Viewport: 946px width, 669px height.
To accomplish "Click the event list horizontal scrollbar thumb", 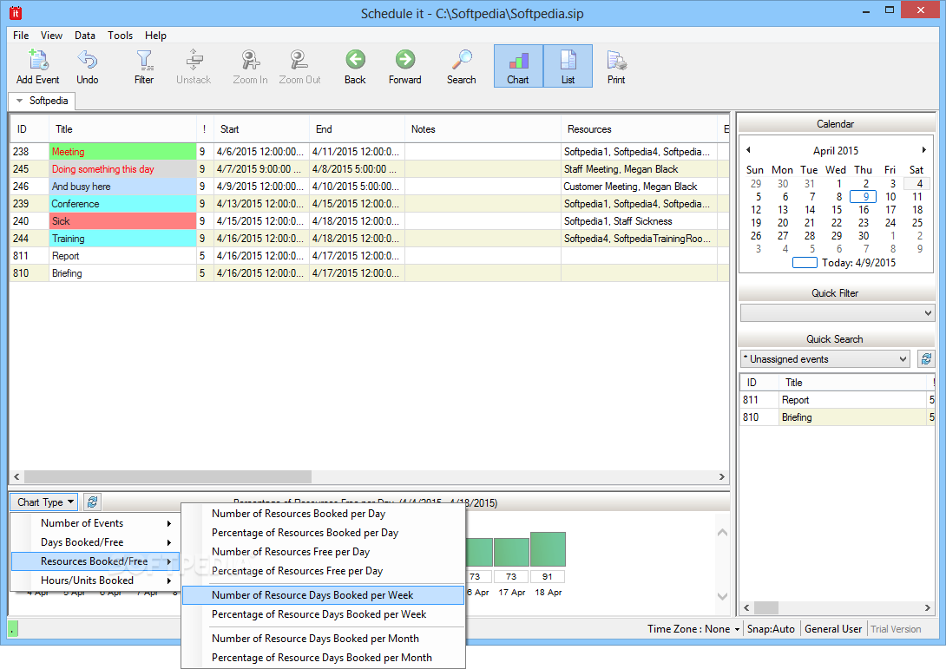I will [x=168, y=476].
